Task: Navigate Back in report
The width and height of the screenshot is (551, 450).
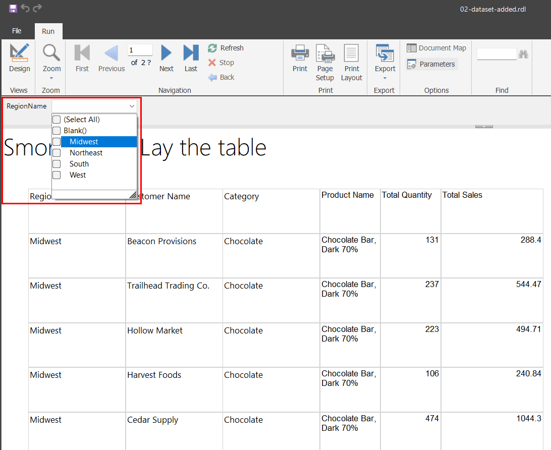Action: click(221, 77)
